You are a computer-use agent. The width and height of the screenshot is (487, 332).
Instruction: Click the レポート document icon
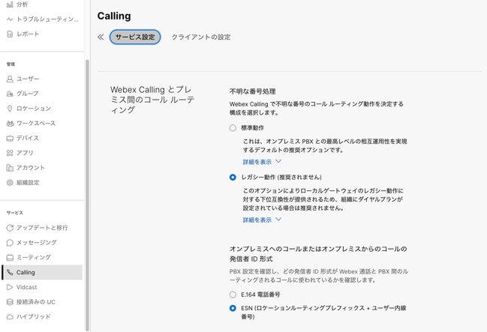click(10, 34)
